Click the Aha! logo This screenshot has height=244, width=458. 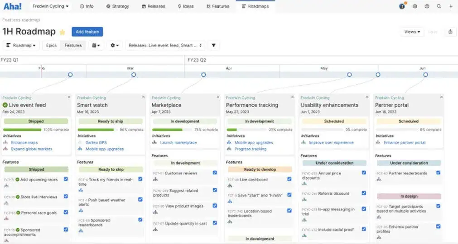click(x=13, y=6)
